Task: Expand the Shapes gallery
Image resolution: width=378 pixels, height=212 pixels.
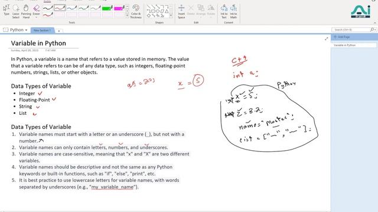Action: click(x=171, y=16)
